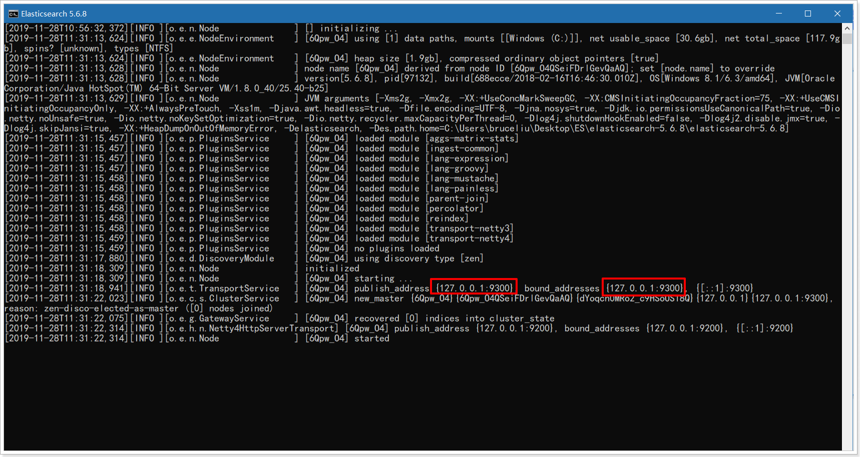Click the "o.e.d.DiscoveryModule" logger name
860x457 pixels.
coord(222,258)
